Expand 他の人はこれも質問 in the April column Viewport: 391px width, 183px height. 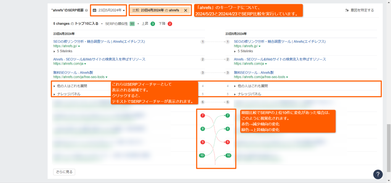[70, 86]
